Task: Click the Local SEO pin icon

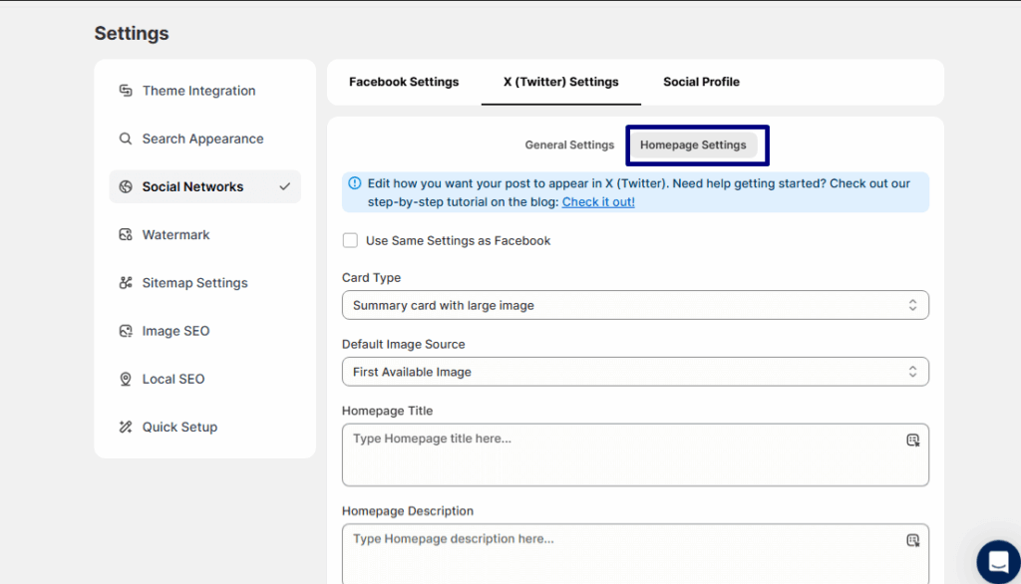Action: click(x=126, y=379)
